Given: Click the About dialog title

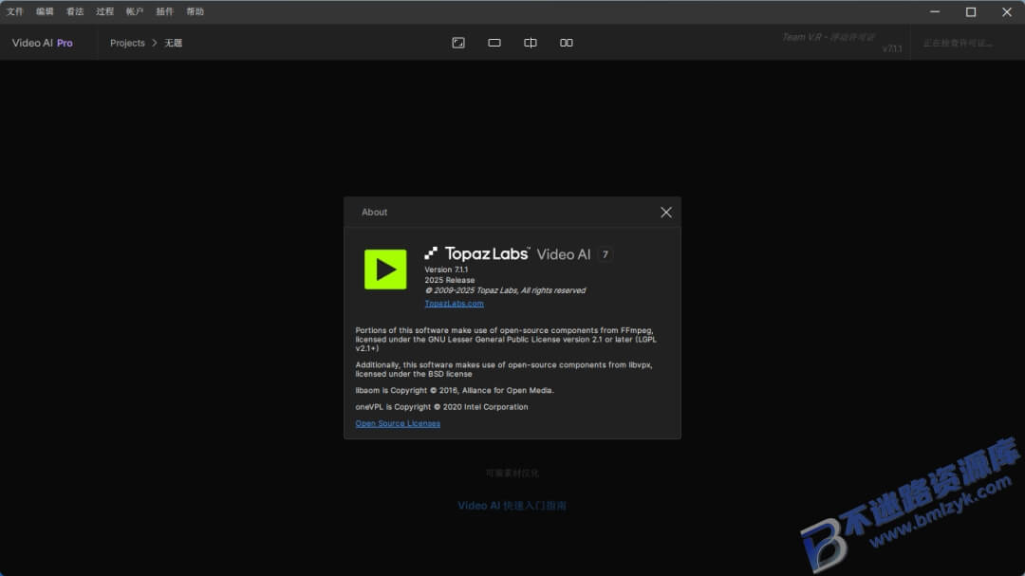Looking at the screenshot, I should (375, 213).
